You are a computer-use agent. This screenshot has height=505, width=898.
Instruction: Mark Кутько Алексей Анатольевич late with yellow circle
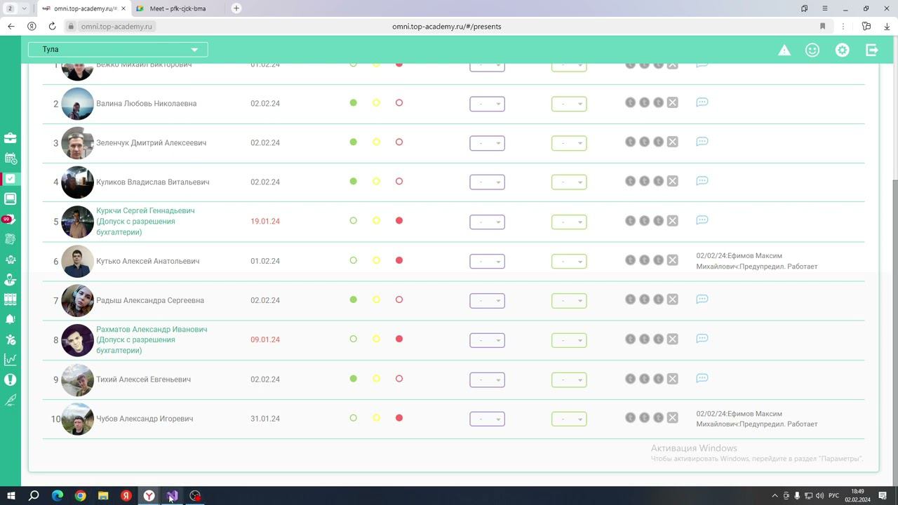tap(376, 261)
